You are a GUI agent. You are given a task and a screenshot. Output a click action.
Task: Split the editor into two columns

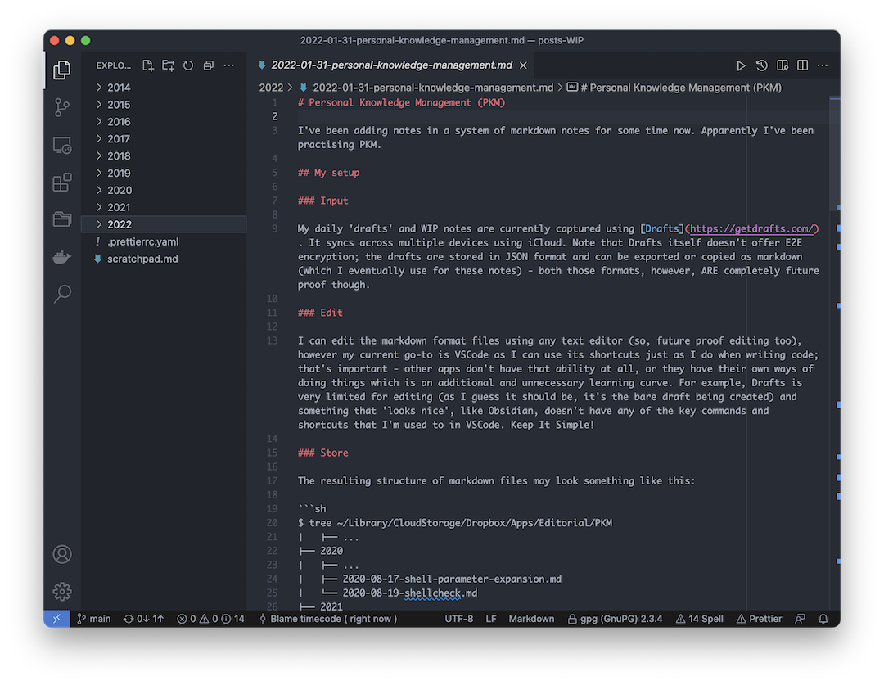pyautogui.click(x=803, y=64)
